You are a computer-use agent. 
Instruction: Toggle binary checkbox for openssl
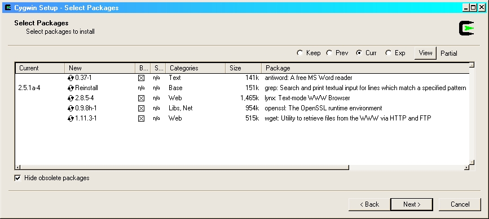pyautogui.click(x=141, y=108)
